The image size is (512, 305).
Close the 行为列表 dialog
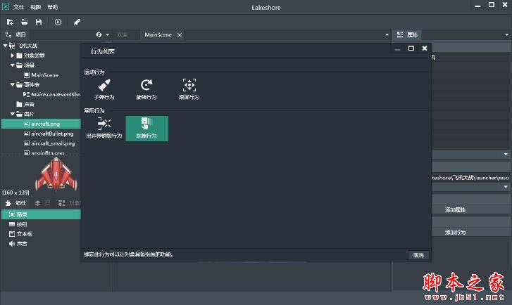[x=425, y=48]
